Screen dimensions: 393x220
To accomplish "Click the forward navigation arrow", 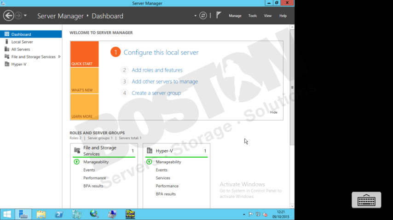I will pos(18,16).
